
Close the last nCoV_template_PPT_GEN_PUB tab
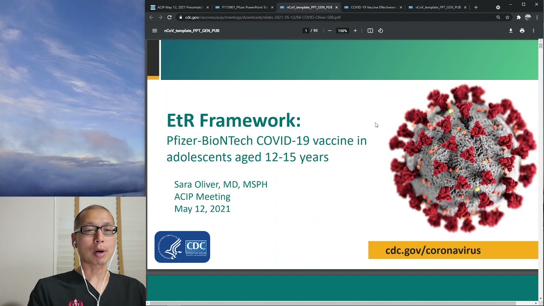pyautogui.click(x=465, y=7)
